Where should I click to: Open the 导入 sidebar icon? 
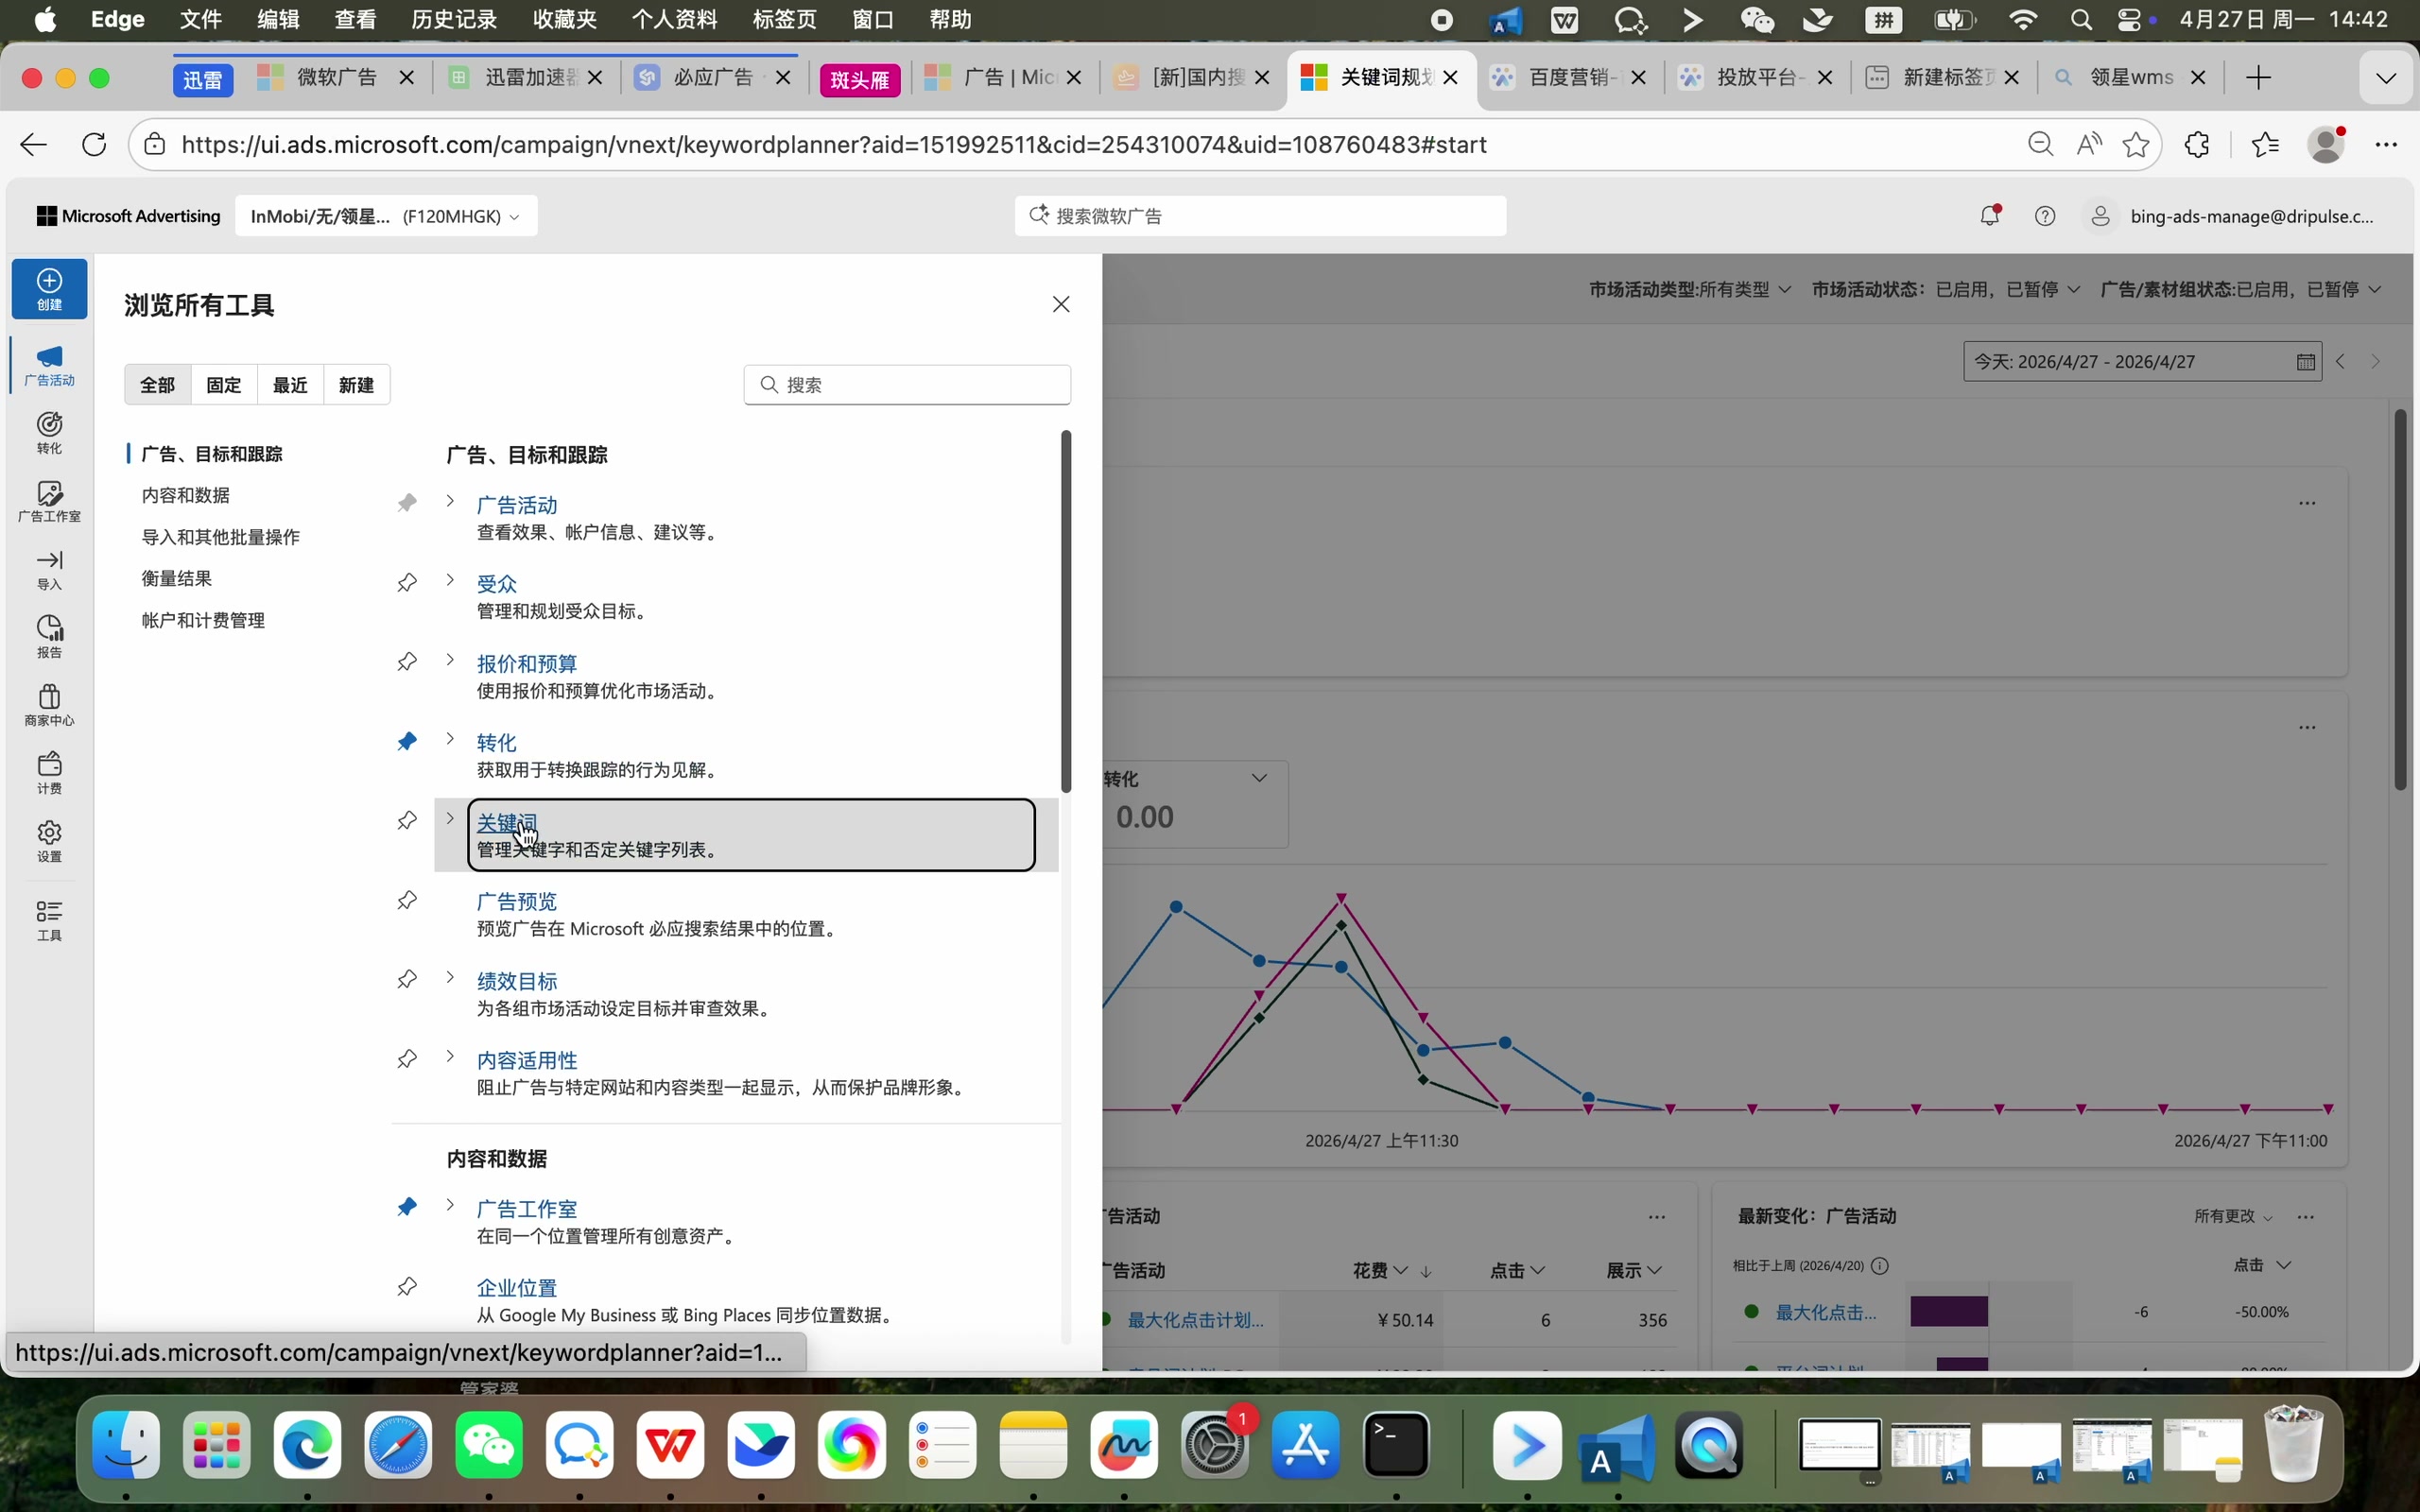point(49,569)
